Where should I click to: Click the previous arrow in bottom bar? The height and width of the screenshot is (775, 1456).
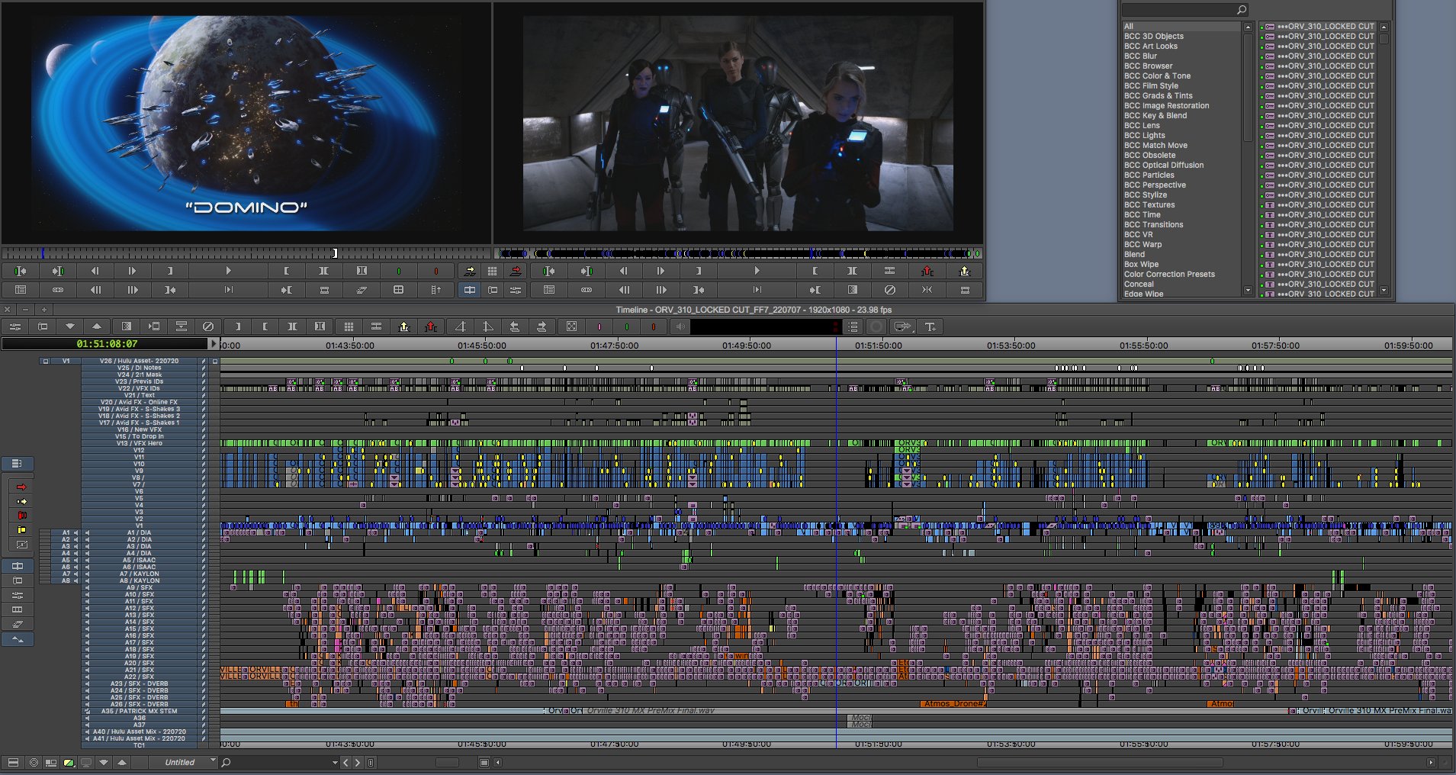tap(346, 762)
